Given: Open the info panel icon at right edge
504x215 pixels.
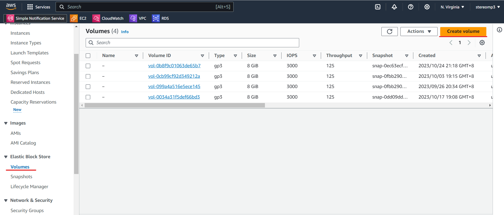Looking at the screenshot, I should 500,30.
